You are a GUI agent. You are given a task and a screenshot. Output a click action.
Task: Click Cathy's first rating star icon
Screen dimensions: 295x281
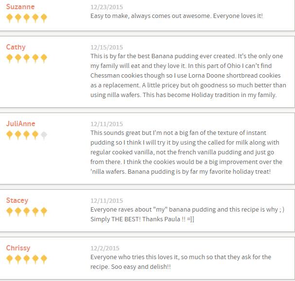tap(9, 58)
